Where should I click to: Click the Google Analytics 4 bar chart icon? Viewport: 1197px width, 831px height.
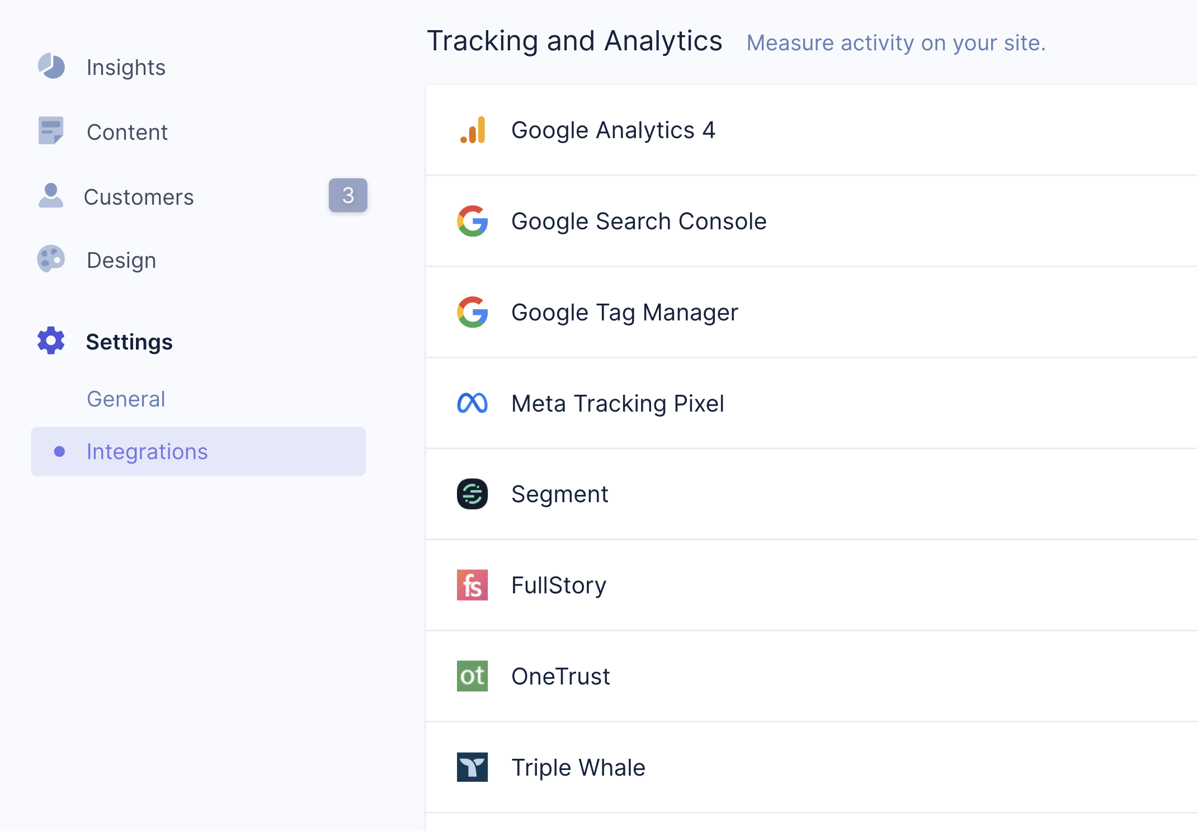point(473,130)
